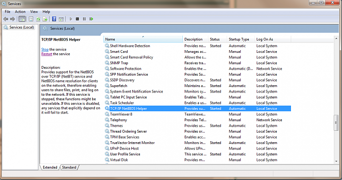Click the scrollbar down arrow
This screenshot has height=180, width=342.
pyautogui.click(x=336, y=161)
